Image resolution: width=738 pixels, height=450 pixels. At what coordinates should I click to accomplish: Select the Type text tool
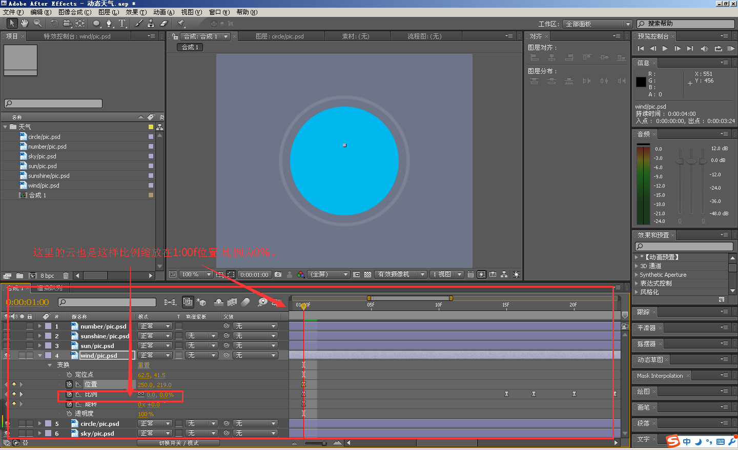(x=122, y=23)
